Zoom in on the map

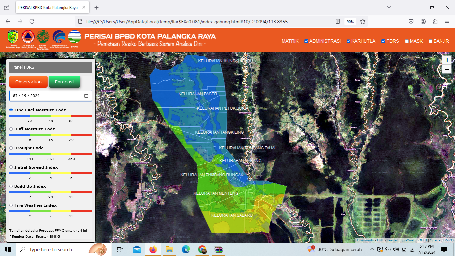coord(447,60)
